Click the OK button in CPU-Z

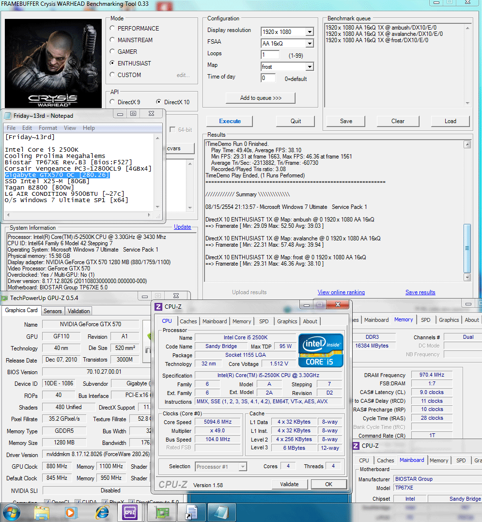(328, 484)
